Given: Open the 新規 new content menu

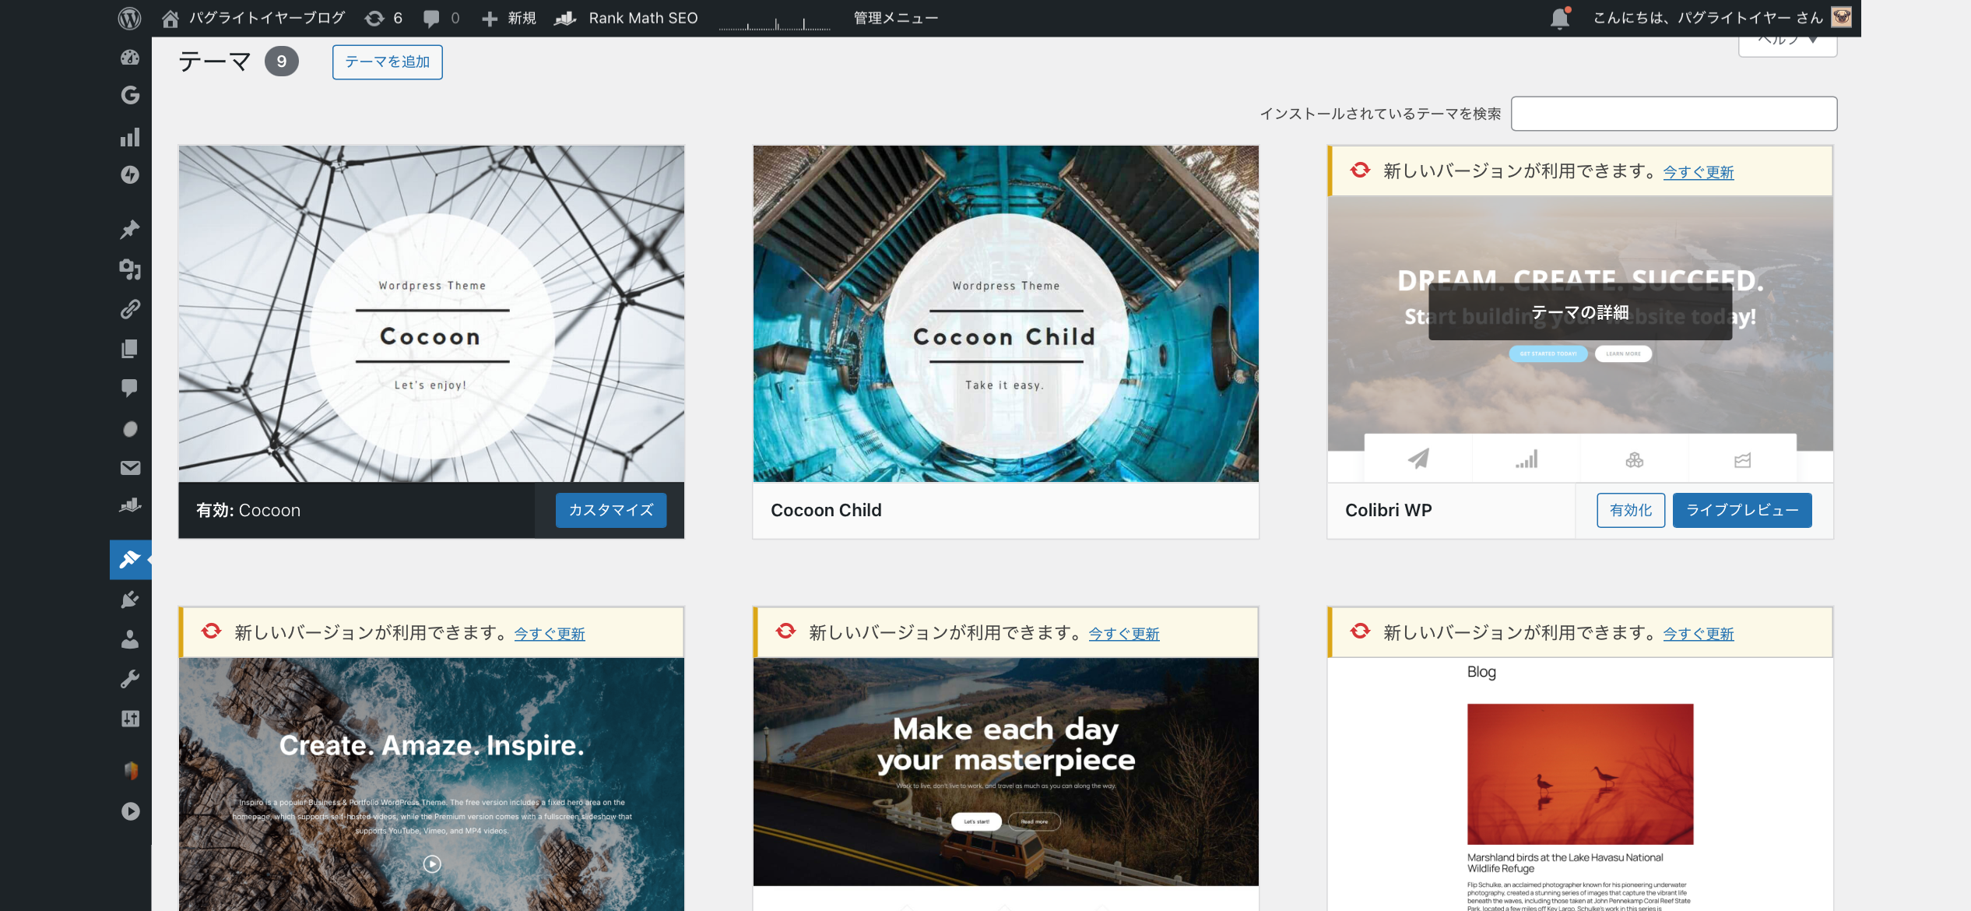Looking at the screenshot, I should (508, 18).
